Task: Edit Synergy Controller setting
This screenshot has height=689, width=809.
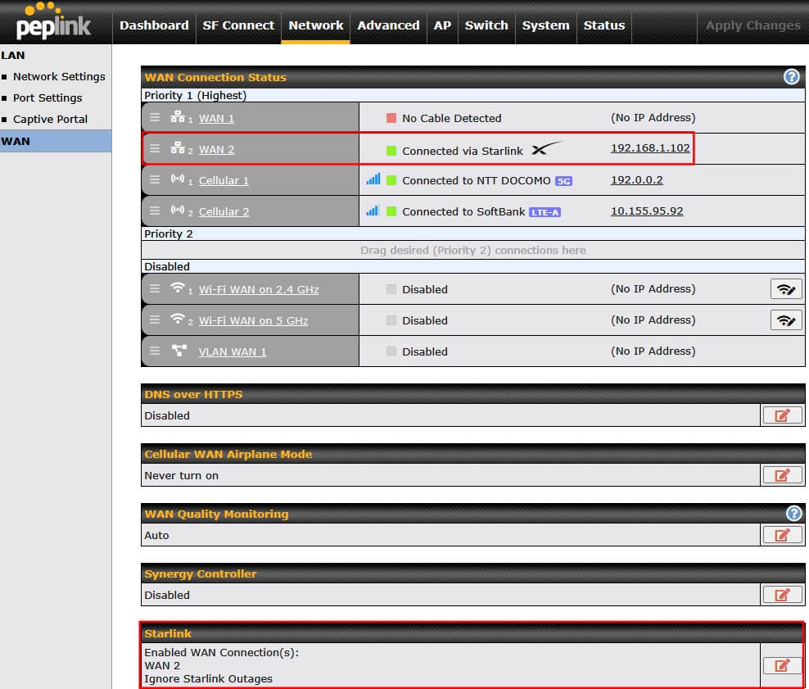Action: [782, 595]
